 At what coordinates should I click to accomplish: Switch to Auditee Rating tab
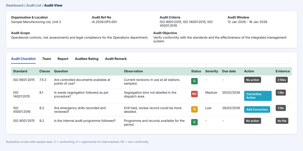pos(87,59)
